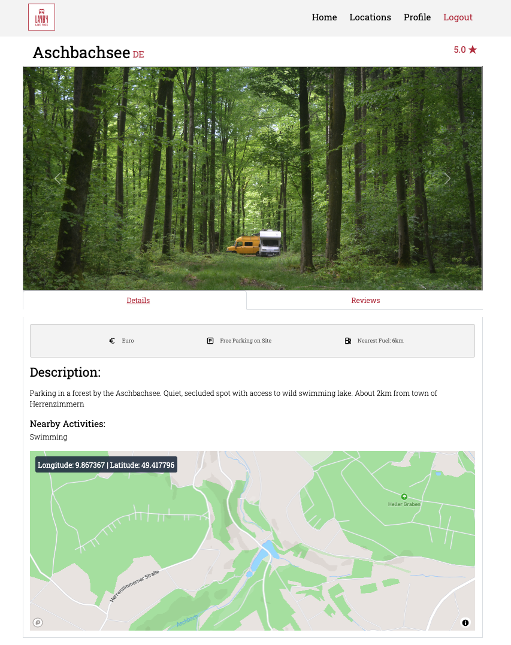The height and width of the screenshot is (645, 511).
Task: Click the Nearest Fuel 6km text
Action: [x=380, y=341]
